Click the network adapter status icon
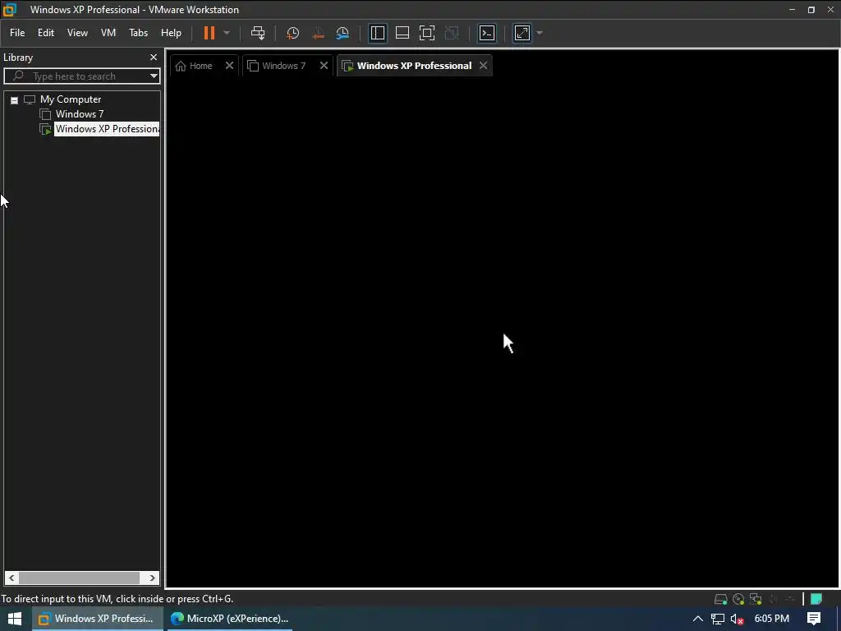The image size is (841, 631). pos(756,599)
